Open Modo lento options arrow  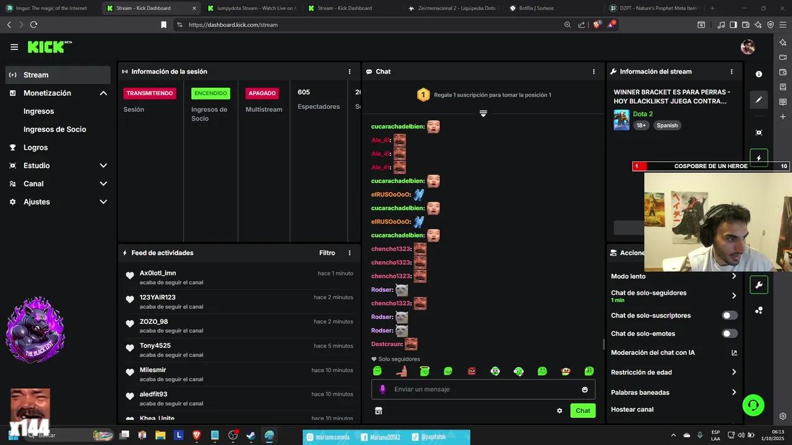tap(734, 276)
